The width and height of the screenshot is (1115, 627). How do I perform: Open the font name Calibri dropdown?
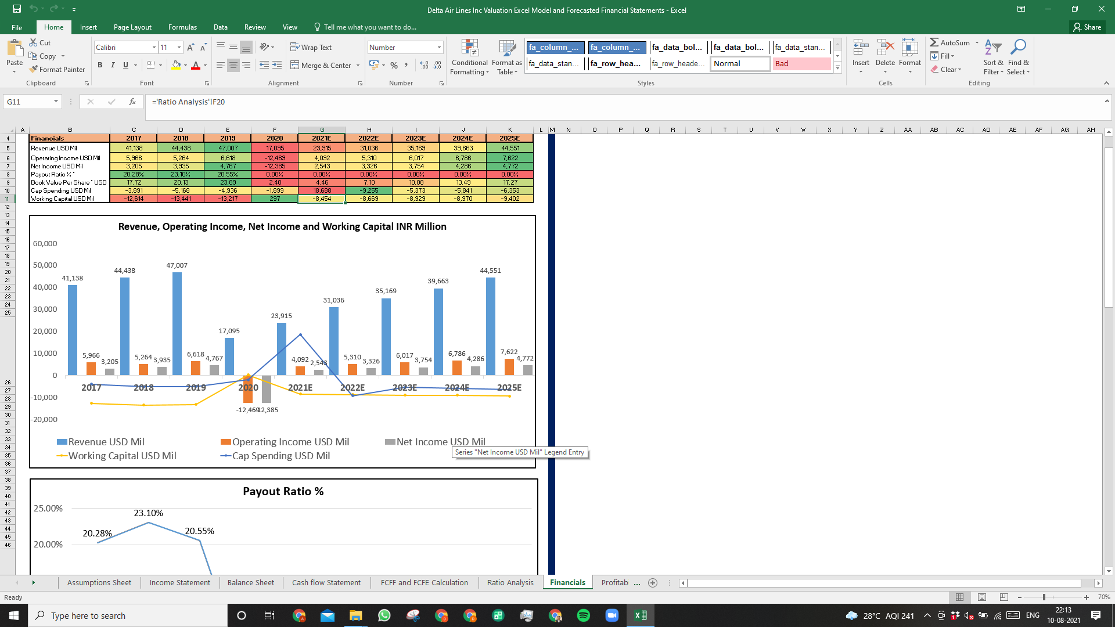[x=154, y=48]
